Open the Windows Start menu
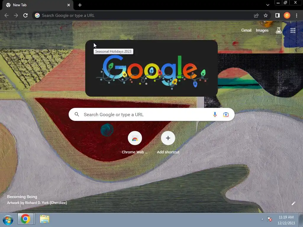The image size is (303, 227). (8, 220)
